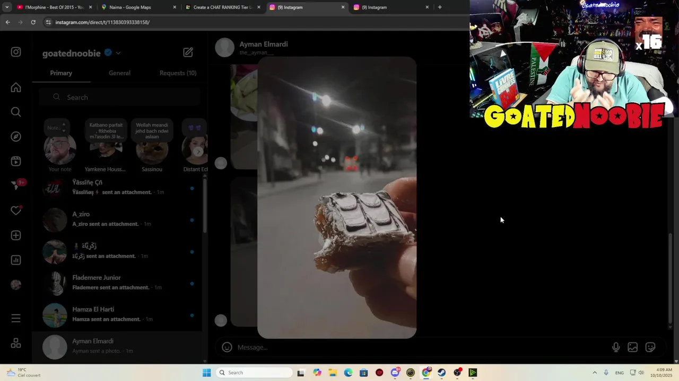Click the voice clip microphone icon

click(x=616, y=347)
